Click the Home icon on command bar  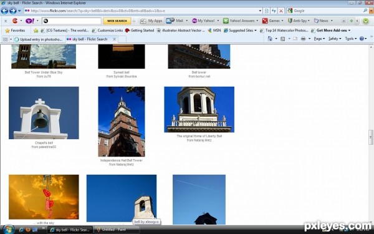270,39
